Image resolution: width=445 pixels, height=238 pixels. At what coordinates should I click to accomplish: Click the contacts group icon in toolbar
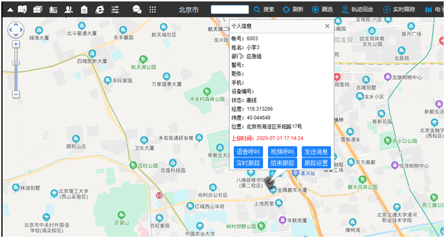[69, 10]
